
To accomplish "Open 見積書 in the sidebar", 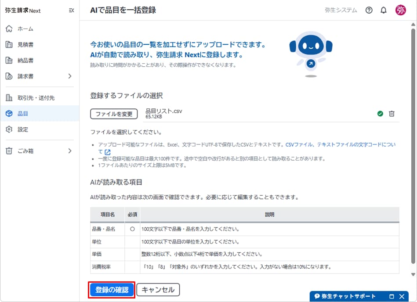I will 25,44.
